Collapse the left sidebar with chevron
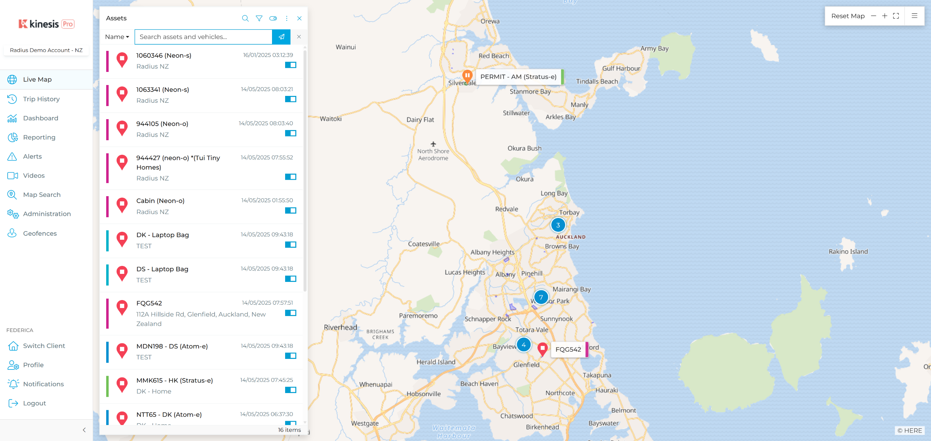The height and width of the screenshot is (441, 931). [84, 430]
